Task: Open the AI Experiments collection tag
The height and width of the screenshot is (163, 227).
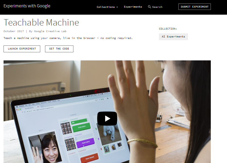Action: tap(173, 37)
